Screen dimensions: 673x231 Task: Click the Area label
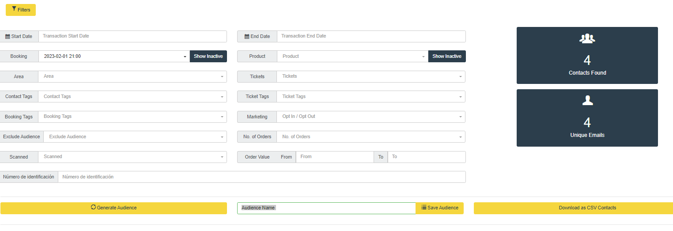(19, 76)
